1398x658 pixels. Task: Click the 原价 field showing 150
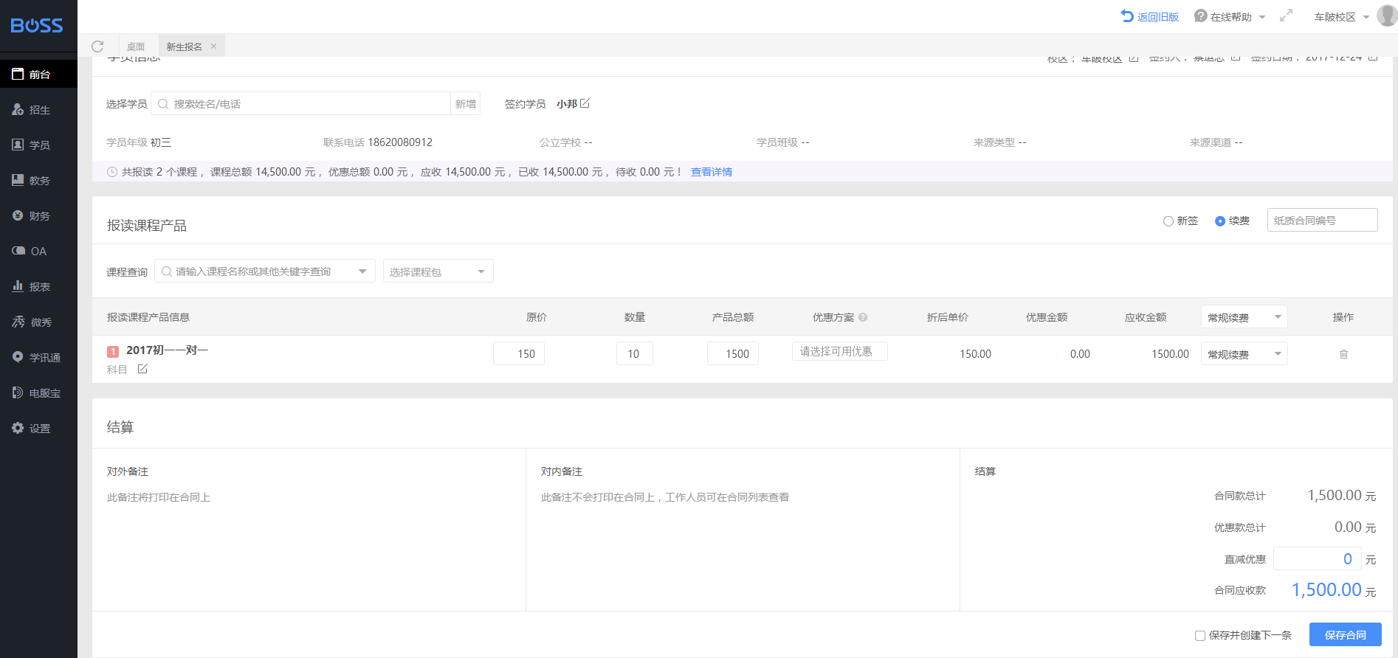click(x=519, y=353)
